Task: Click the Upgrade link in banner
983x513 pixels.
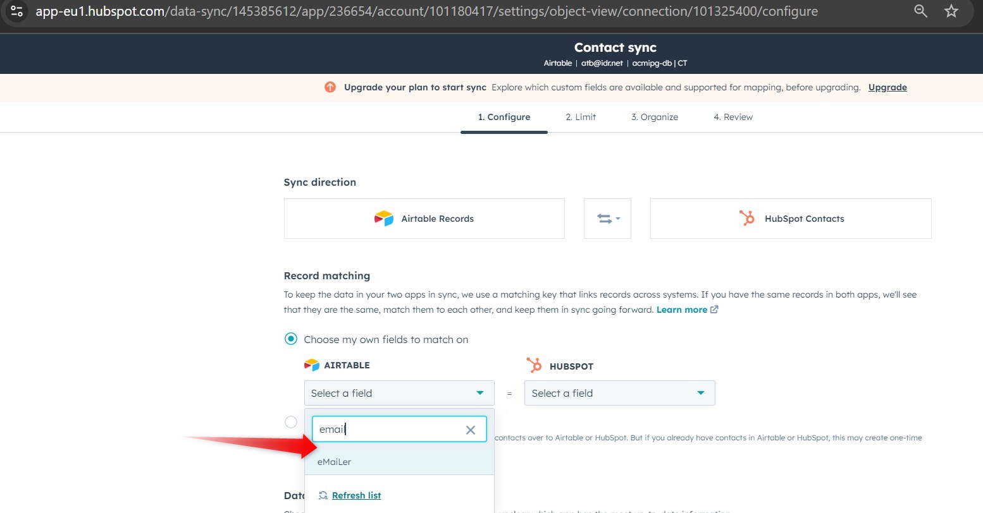Action: (x=887, y=87)
